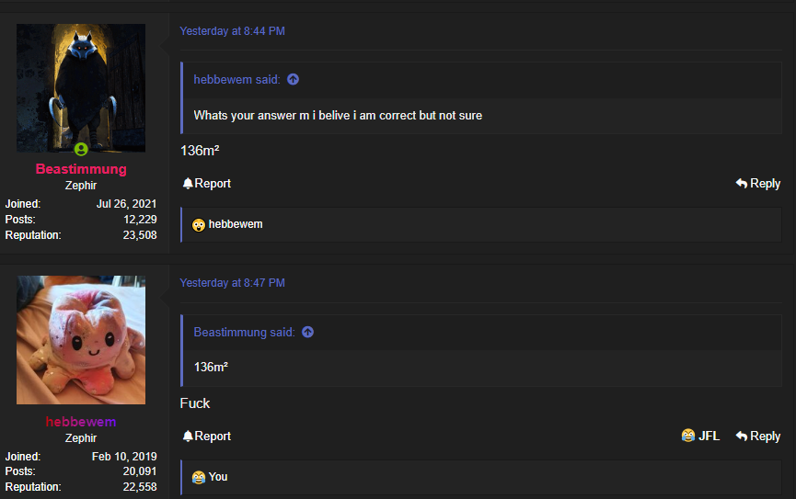The image size is (796, 499).
Task: Click 'You' in the reactions list
Action: pyautogui.click(x=218, y=477)
